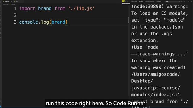This screenshot has height=108, width=193.
Task: Open the lib.js editor tab
Action: pos(17,1)
